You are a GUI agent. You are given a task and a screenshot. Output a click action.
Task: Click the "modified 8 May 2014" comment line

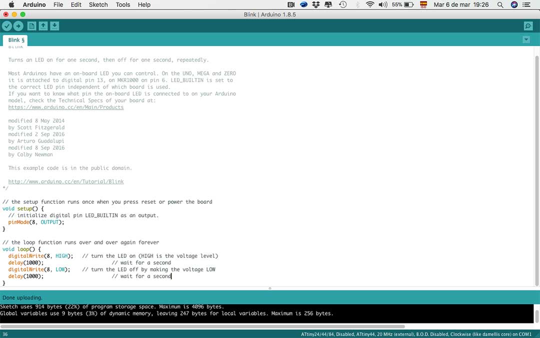36,121
